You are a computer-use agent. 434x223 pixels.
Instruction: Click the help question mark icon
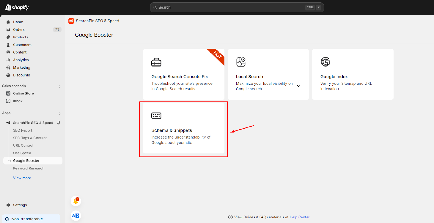(231, 217)
